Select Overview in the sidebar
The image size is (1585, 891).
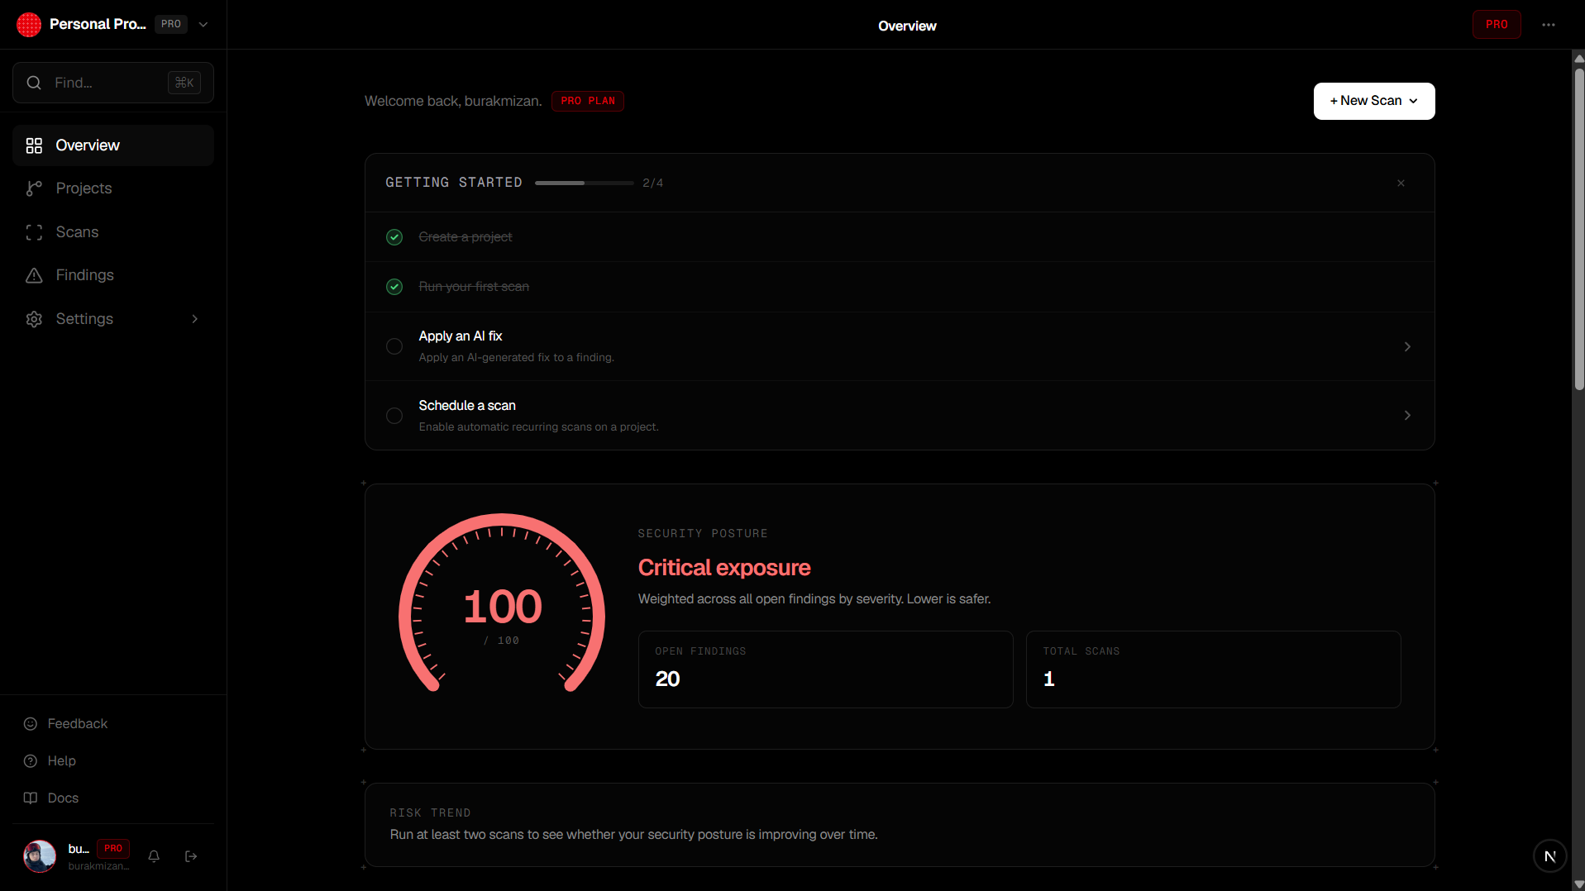pos(113,145)
